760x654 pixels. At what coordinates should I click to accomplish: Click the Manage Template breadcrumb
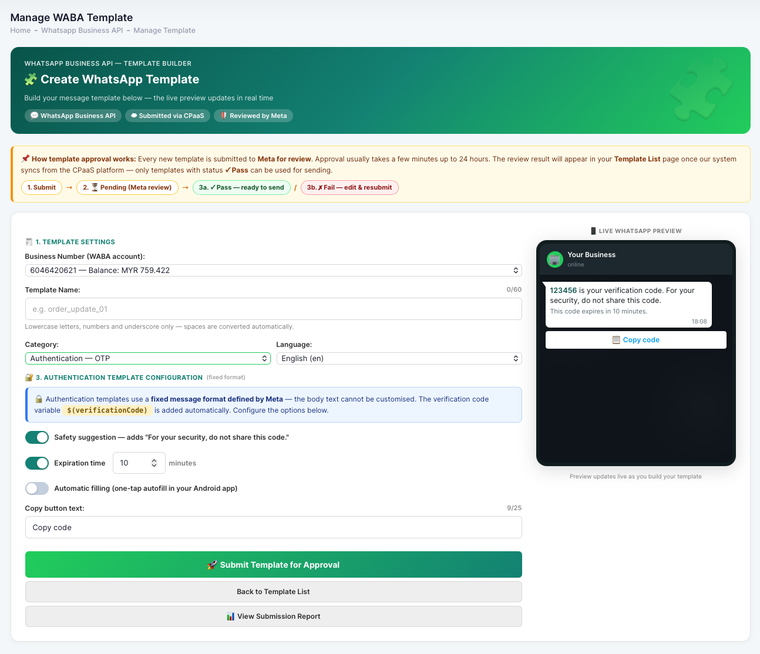pyautogui.click(x=164, y=31)
